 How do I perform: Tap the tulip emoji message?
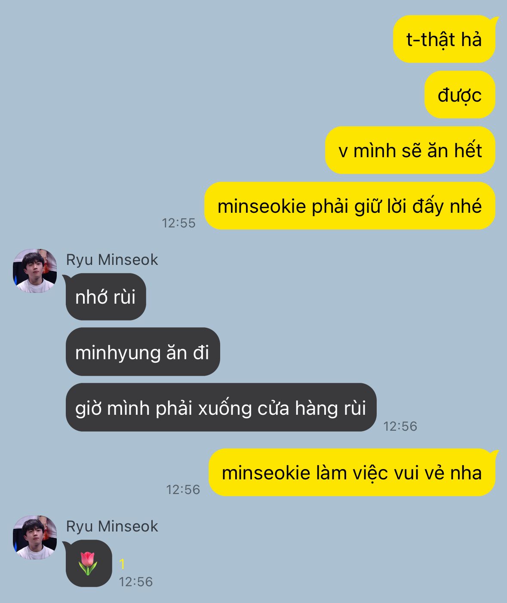(x=89, y=563)
